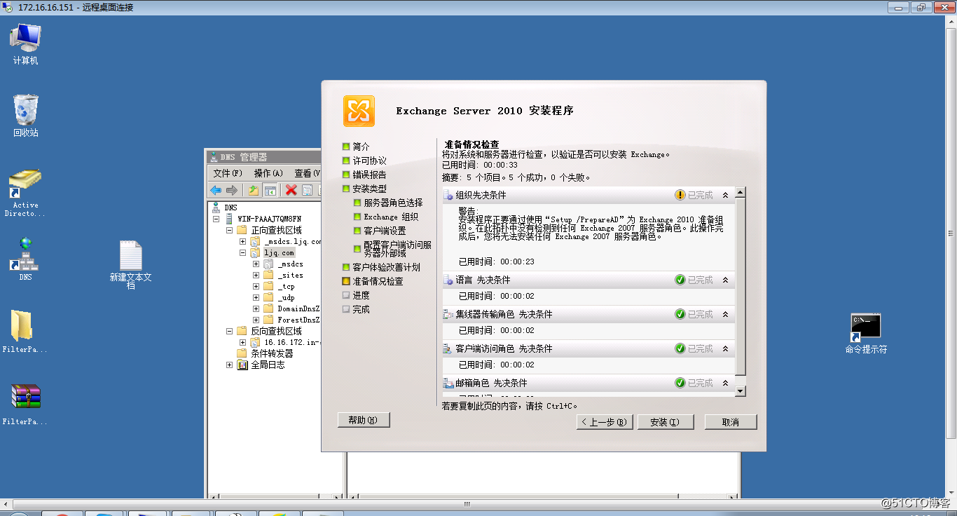Open the FilterPa... yellow folder icon
This screenshot has height=516, width=957.
coord(25,332)
